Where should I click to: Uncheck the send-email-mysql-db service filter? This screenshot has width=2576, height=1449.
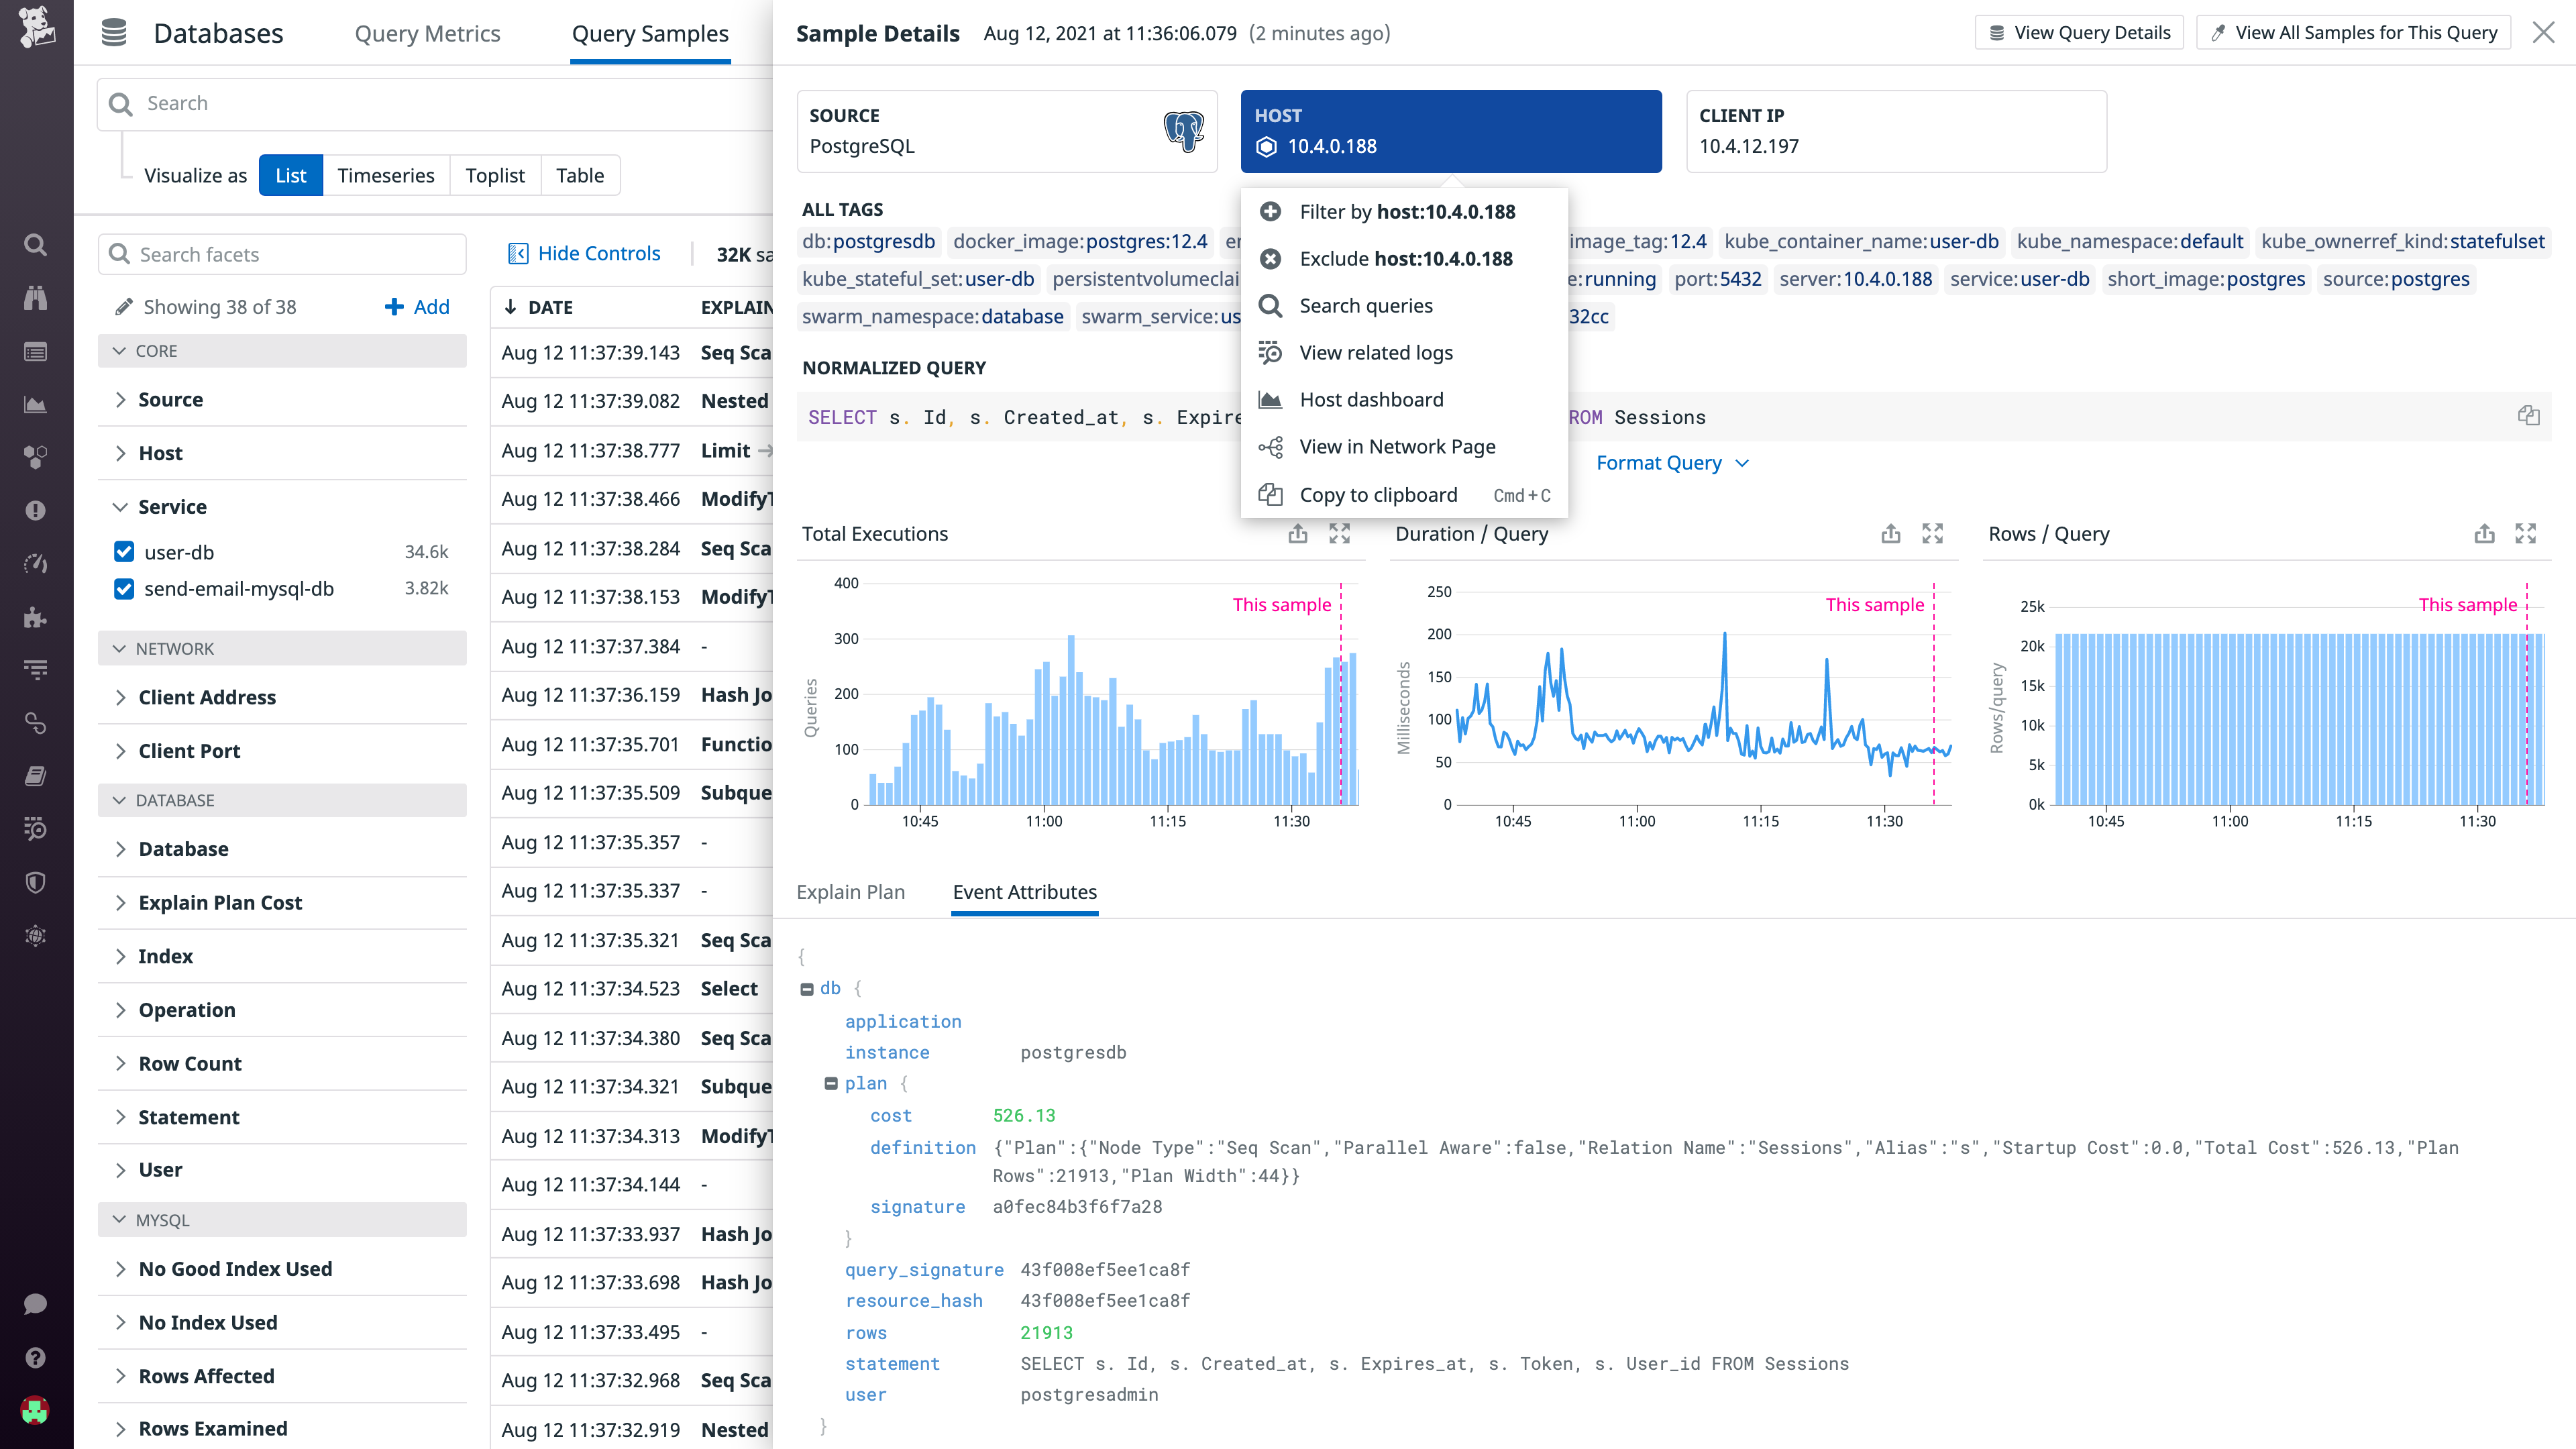[123, 589]
